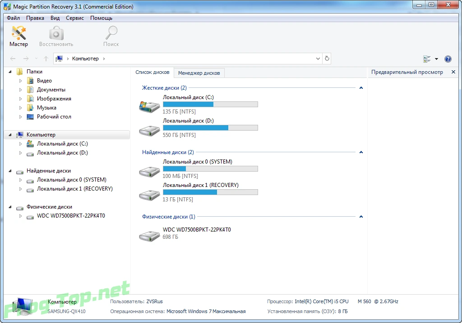Collapse the Физические диски (1) group
The image size is (462, 323).
pos(361,217)
